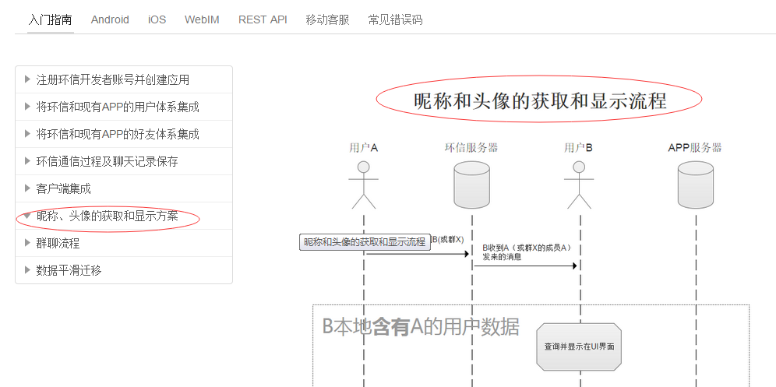Switch to the Android tab
This screenshot has height=387, width=776.
coord(110,19)
